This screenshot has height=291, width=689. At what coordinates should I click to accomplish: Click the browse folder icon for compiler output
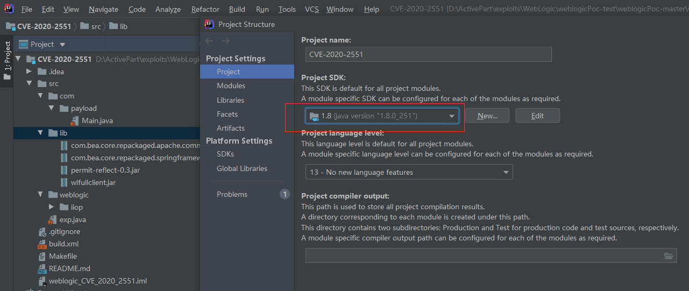click(x=669, y=256)
